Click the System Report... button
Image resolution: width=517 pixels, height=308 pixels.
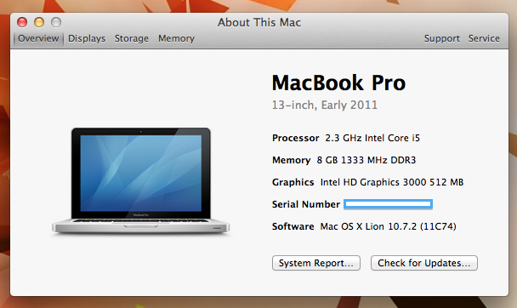click(x=316, y=263)
